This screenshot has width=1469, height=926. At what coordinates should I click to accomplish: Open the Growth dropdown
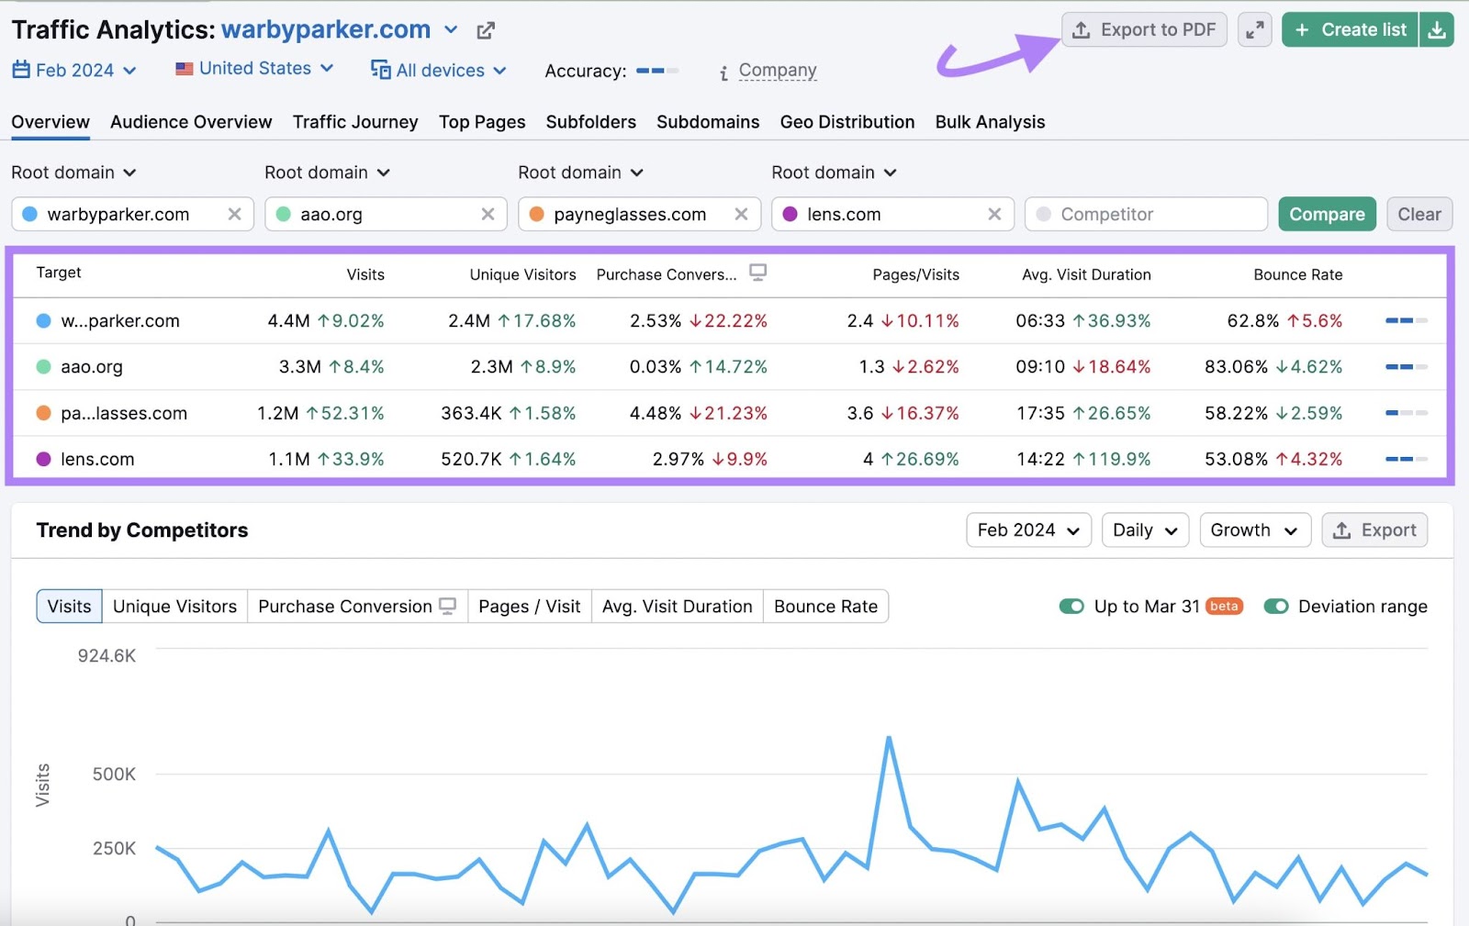[1254, 530]
